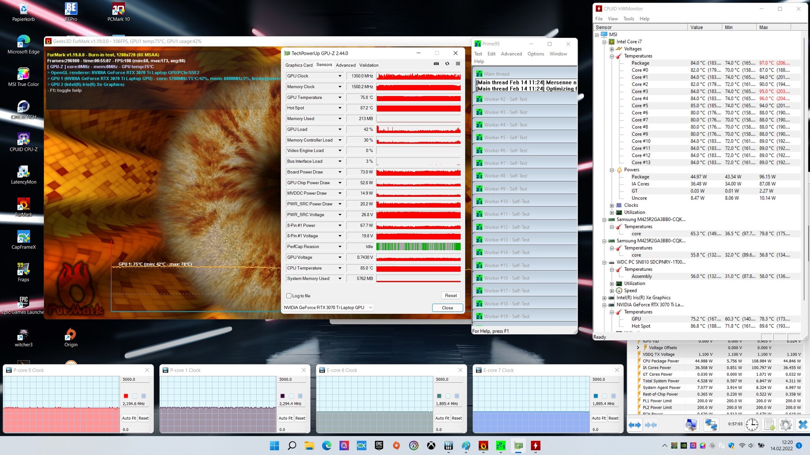
Task: Click Auto Fit in P-core 0 Clock
Action: [x=129, y=418]
